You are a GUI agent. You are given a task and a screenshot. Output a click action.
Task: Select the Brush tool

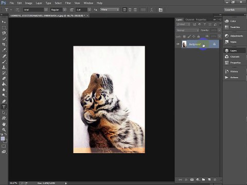click(x=4, y=62)
